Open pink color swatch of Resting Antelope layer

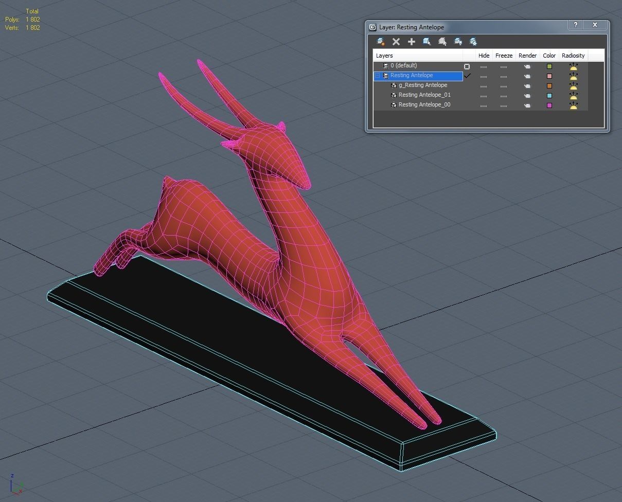click(549, 76)
